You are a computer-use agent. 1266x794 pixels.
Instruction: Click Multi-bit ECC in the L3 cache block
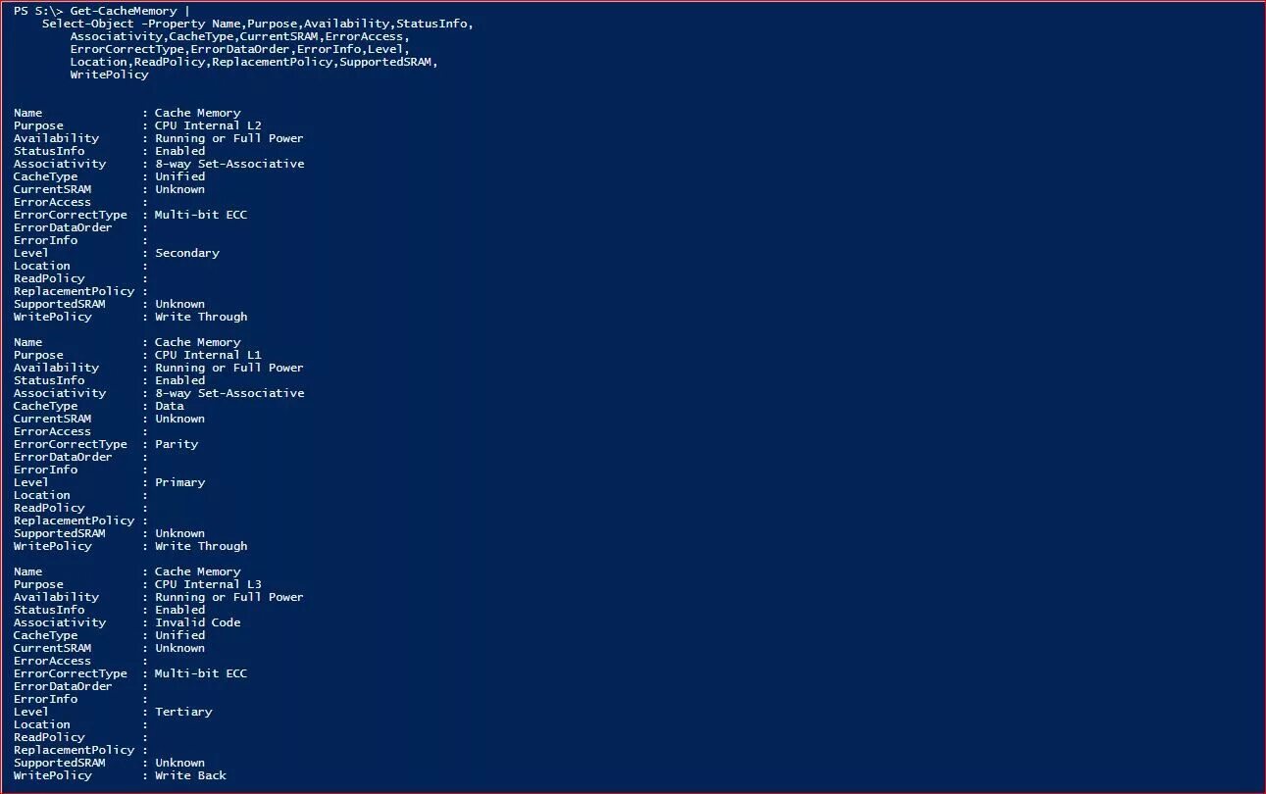coord(201,673)
